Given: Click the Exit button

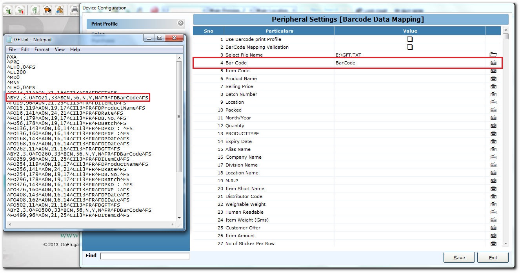Looking at the screenshot, I should click(x=493, y=258).
